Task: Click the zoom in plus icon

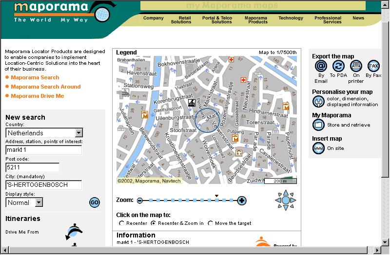Action: click(x=241, y=200)
